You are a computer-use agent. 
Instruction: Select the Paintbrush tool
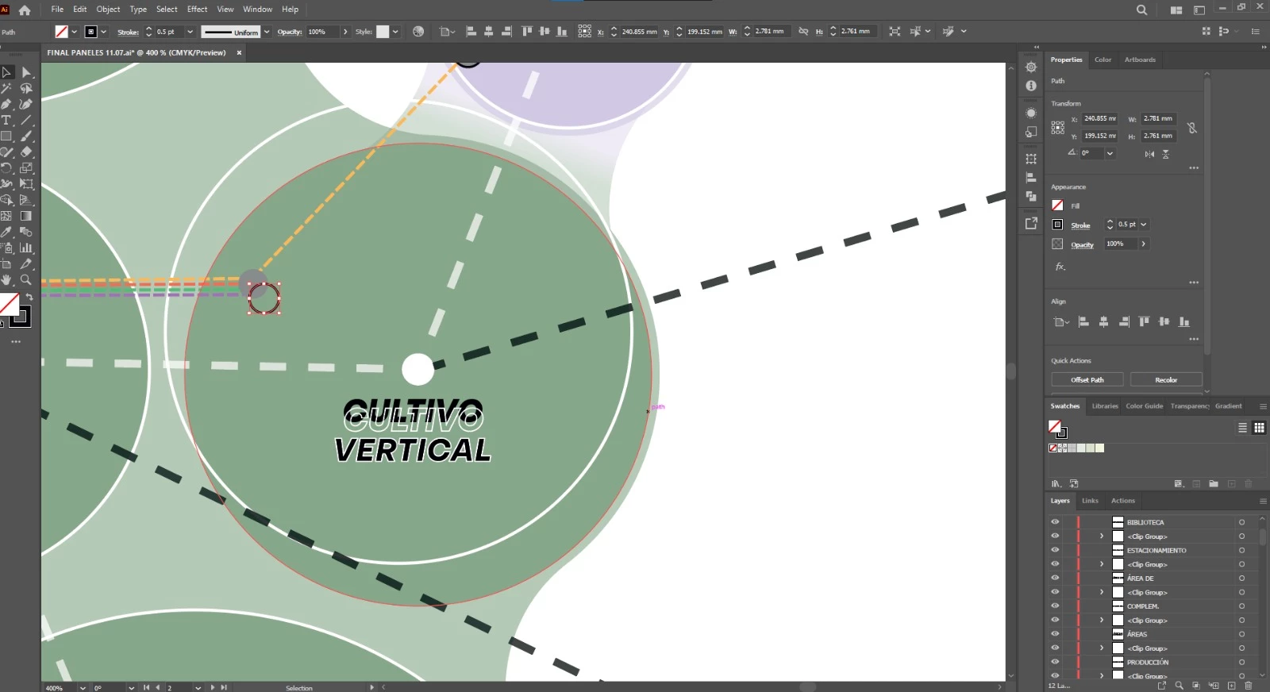click(x=26, y=136)
